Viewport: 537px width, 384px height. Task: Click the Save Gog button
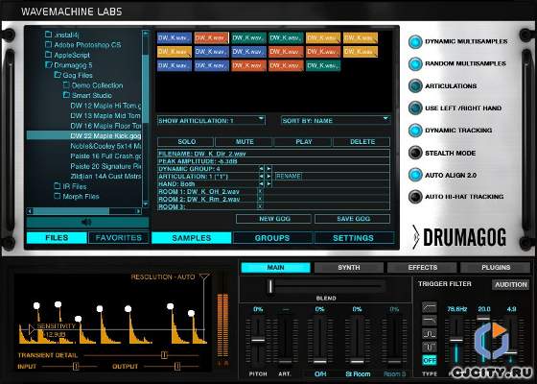(x=353, y=219)
